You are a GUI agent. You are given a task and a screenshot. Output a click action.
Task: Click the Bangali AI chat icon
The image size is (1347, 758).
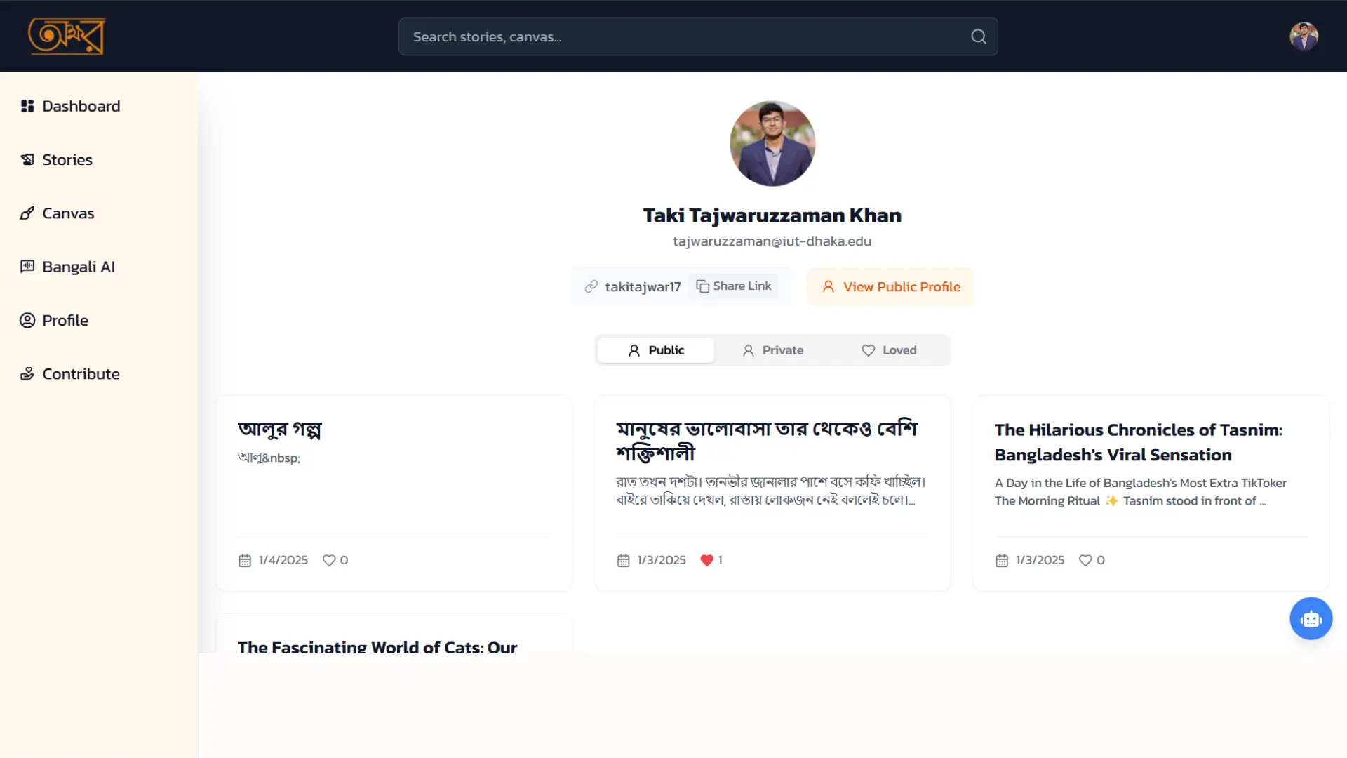click(27, 267)
